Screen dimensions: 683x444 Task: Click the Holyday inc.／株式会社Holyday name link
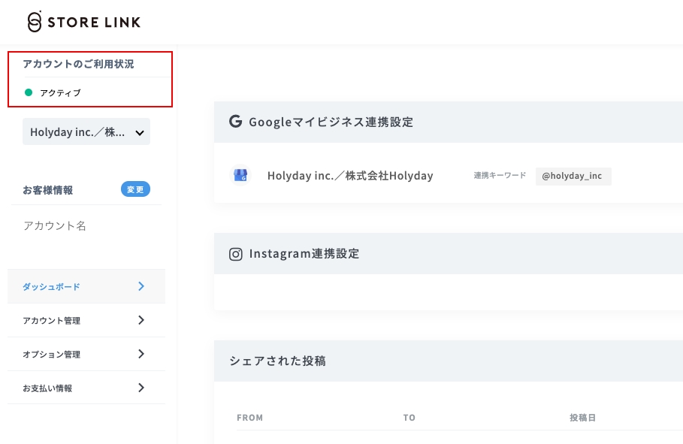(x=350, y=175)
